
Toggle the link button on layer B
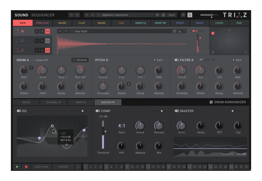47,41
